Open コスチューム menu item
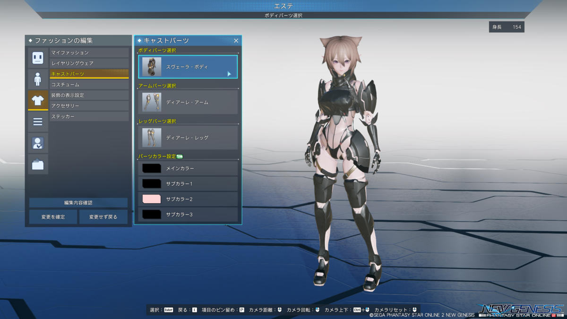 89,84
